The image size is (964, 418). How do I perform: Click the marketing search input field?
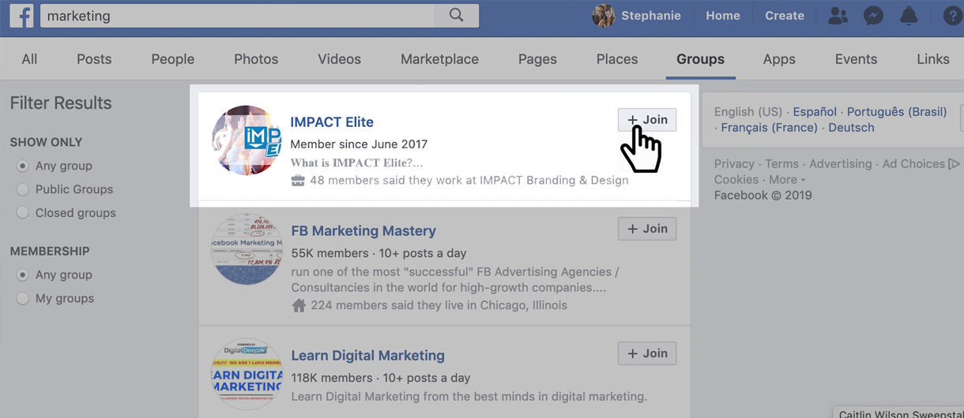pyautogui.click(x=237, y=15)
